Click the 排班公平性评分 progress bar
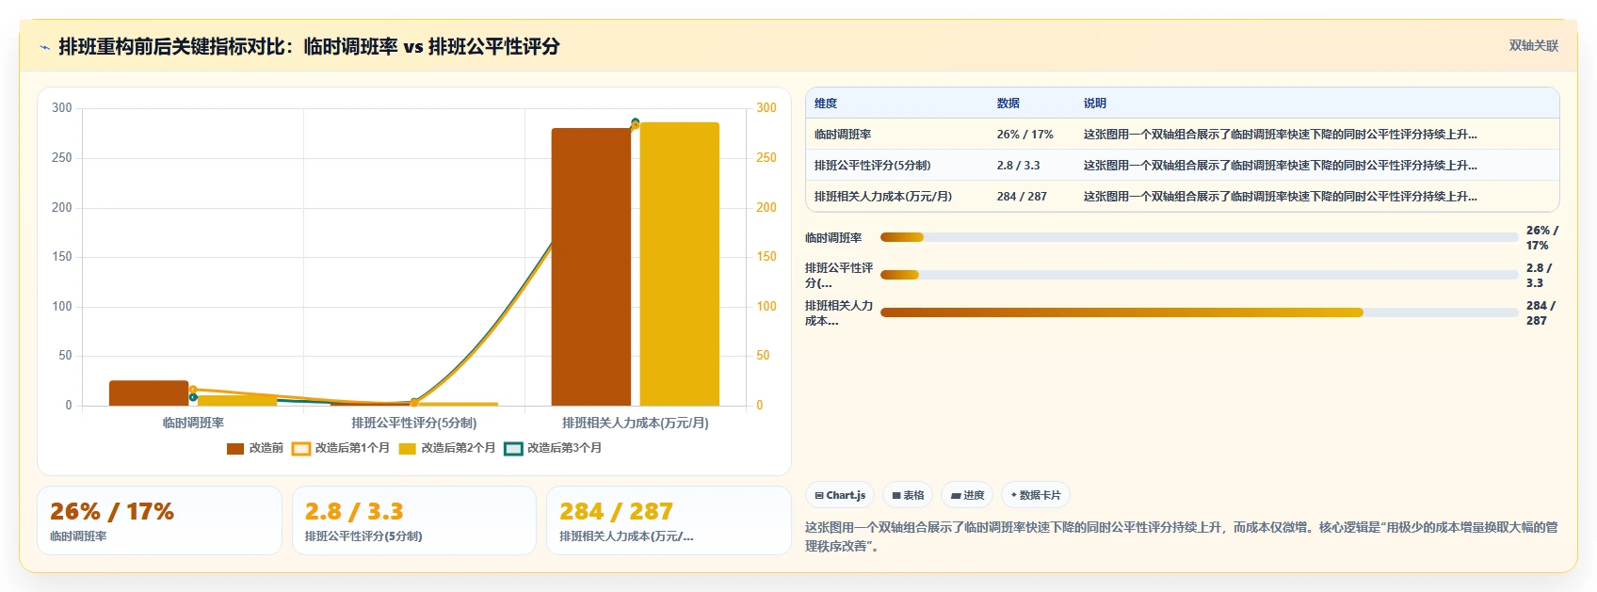 pos(1199,275)
